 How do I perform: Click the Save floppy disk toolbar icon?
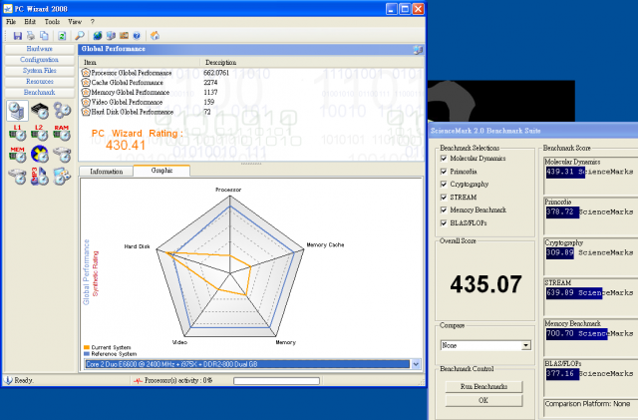pyautogui.click(x=18, y=36)
